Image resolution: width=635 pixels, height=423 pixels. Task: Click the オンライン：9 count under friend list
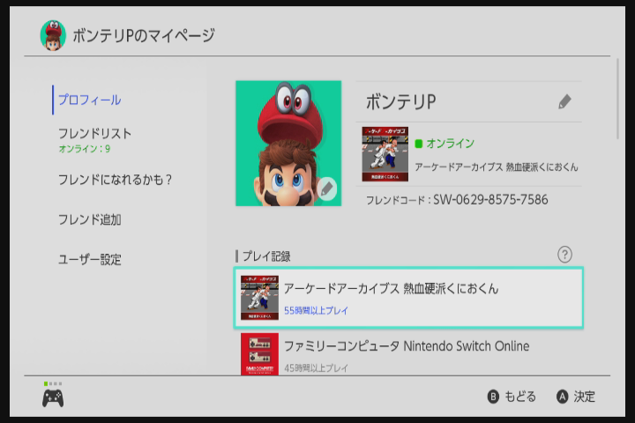(x=85, y=149)
